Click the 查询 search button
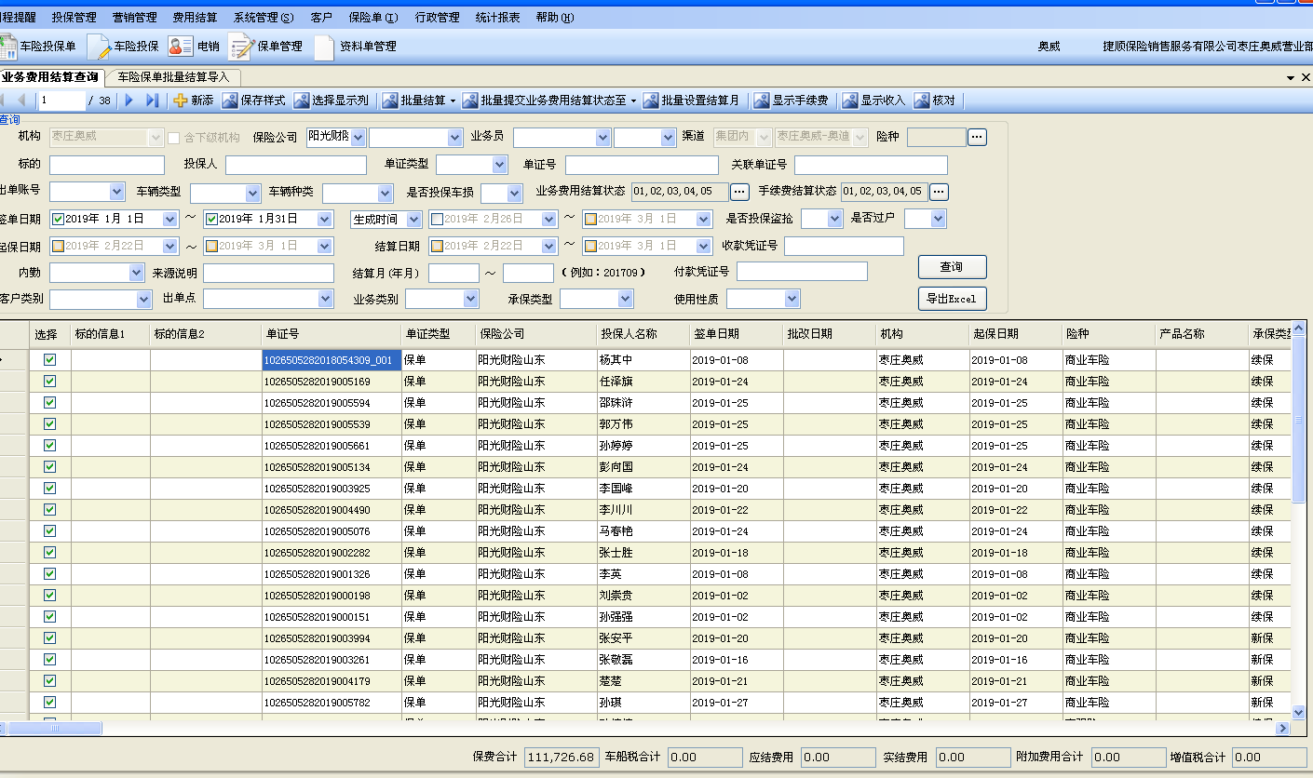The height and width of the screenshot is (778, 1313). (951, 267)
